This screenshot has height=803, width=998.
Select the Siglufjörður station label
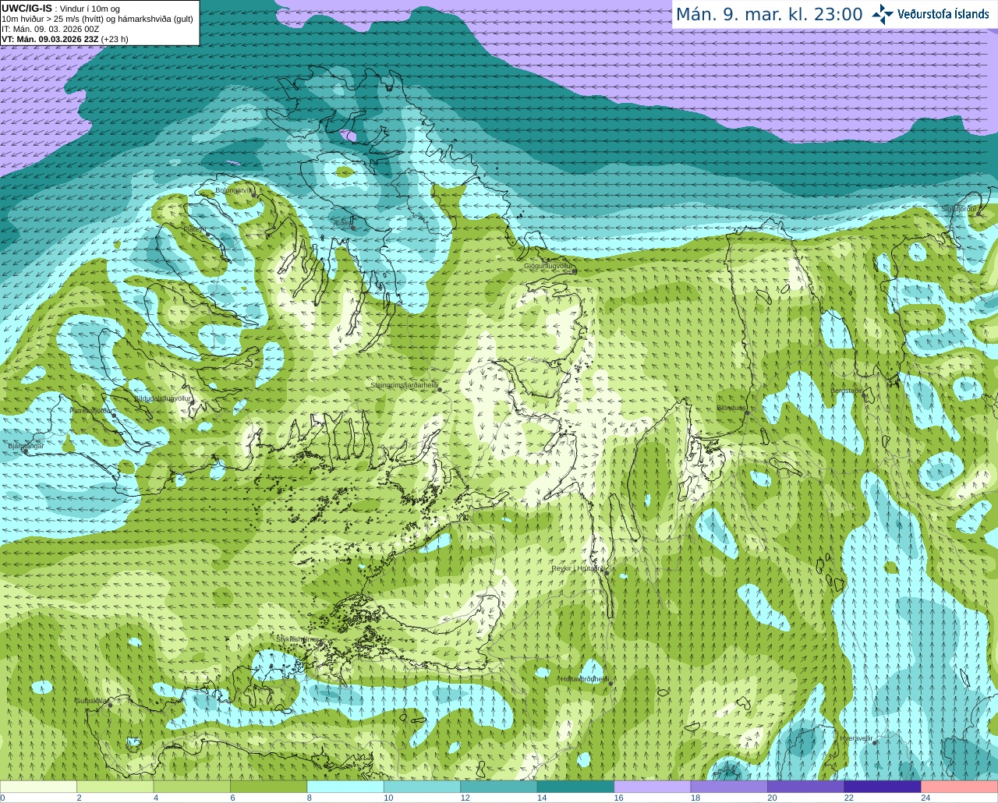958,209
